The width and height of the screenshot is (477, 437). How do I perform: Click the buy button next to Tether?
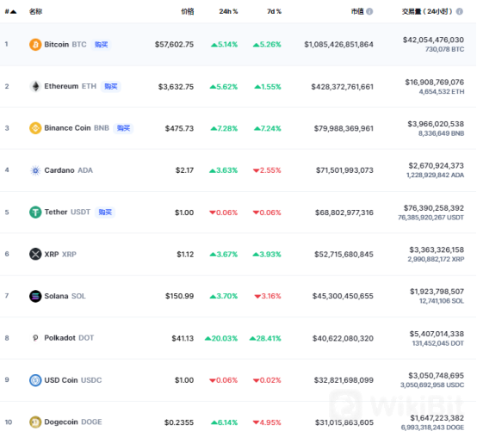coord(105,212)
